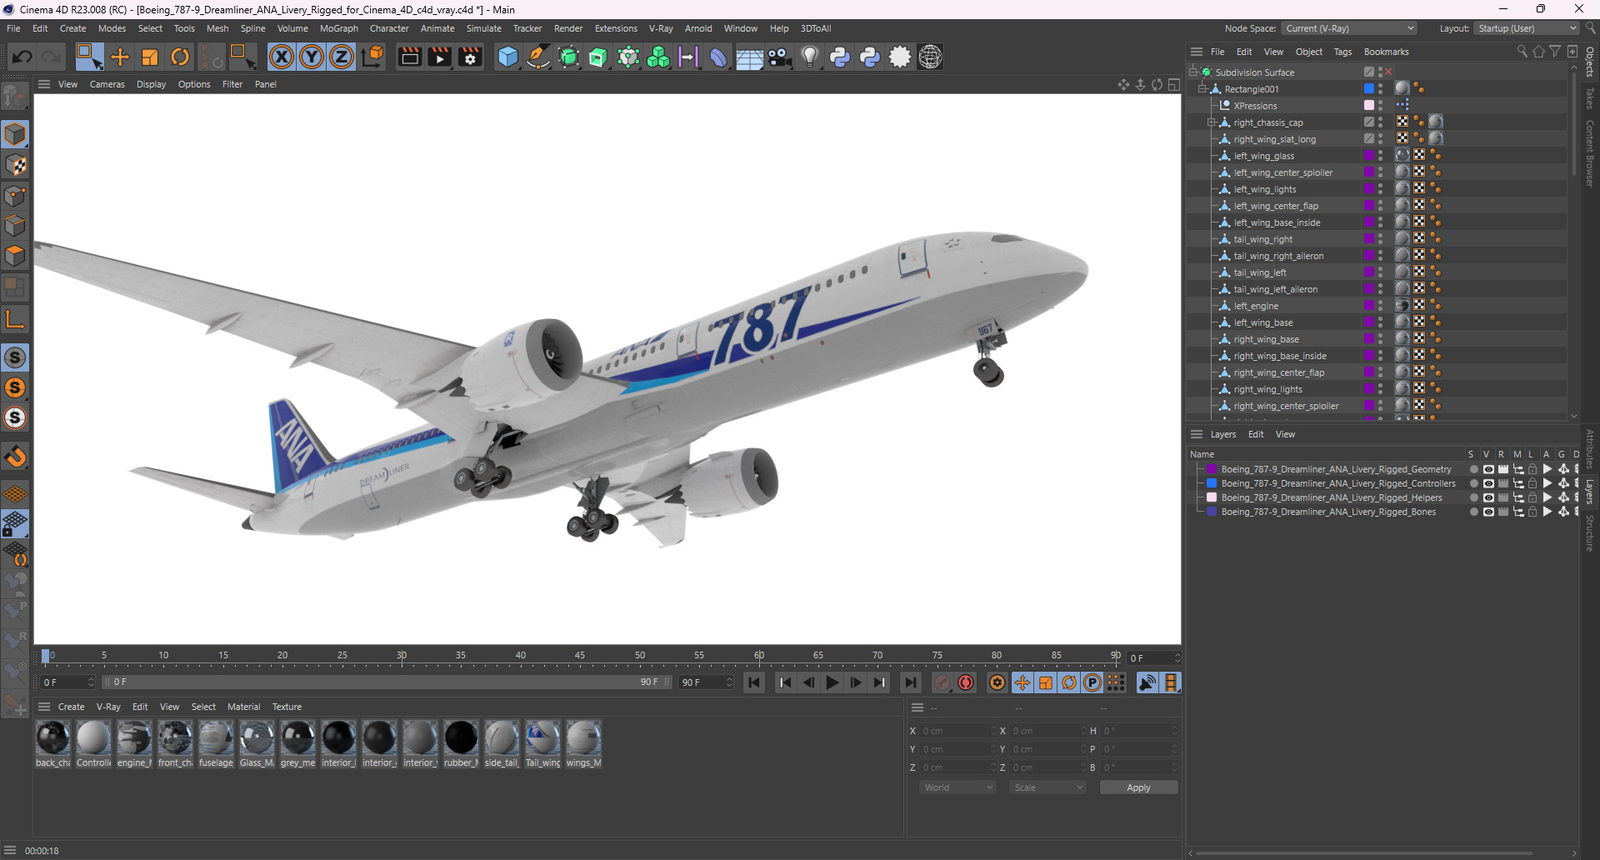The height and width of the screenshot is (860, 1600).
Task: Open Object Manager Tags menu
Action: tap(1342, 52)
